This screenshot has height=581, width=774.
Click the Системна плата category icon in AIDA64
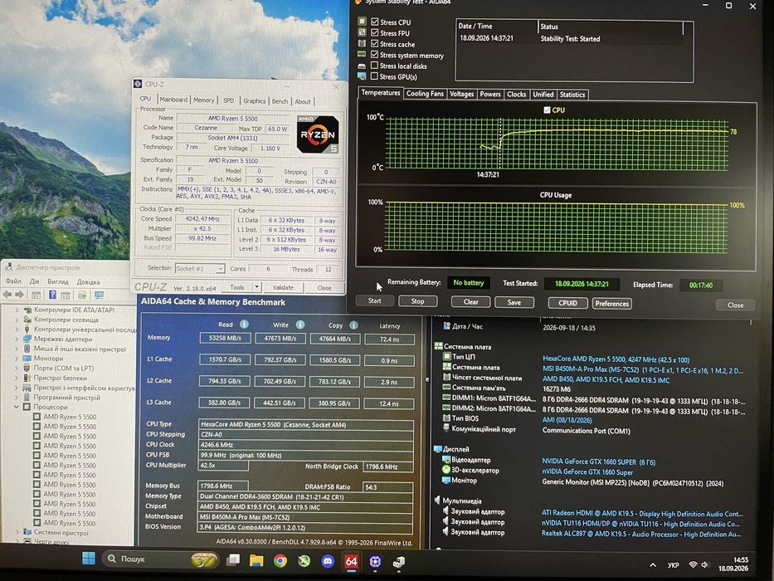tap(438, 346)
